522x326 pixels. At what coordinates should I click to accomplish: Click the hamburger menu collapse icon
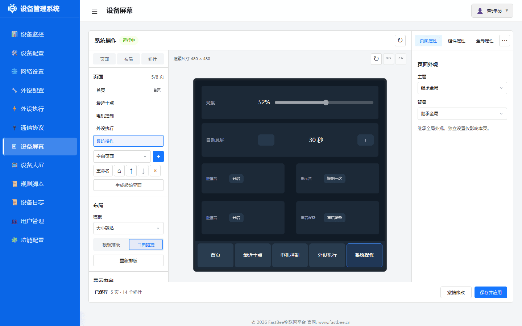pyautogui.click(x=95, y=11)
